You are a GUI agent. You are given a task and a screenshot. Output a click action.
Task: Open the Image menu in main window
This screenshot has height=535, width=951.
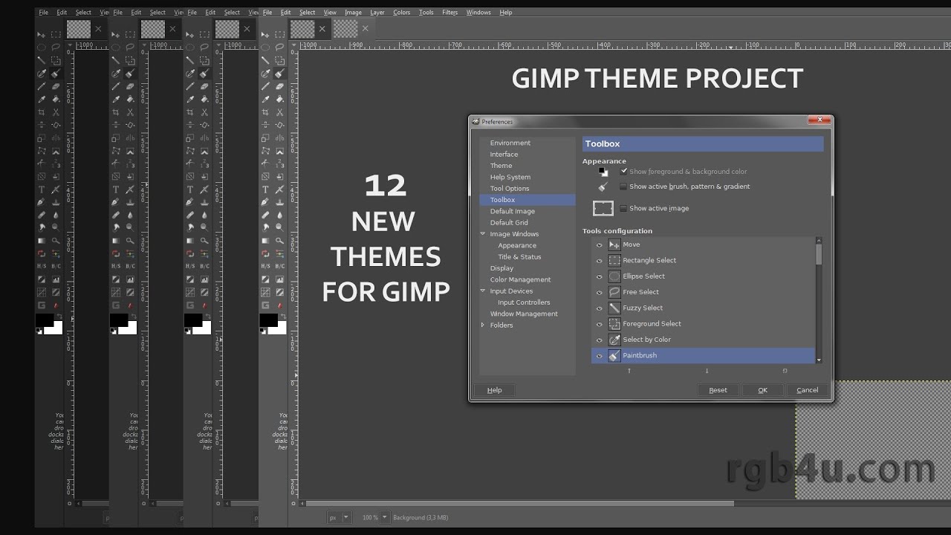[x=353, y=13]
